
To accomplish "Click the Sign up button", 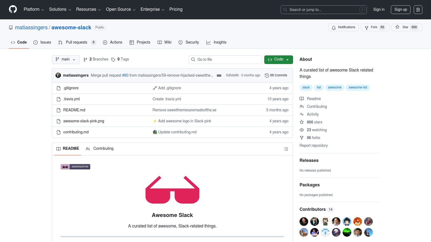I will point(401,9).
